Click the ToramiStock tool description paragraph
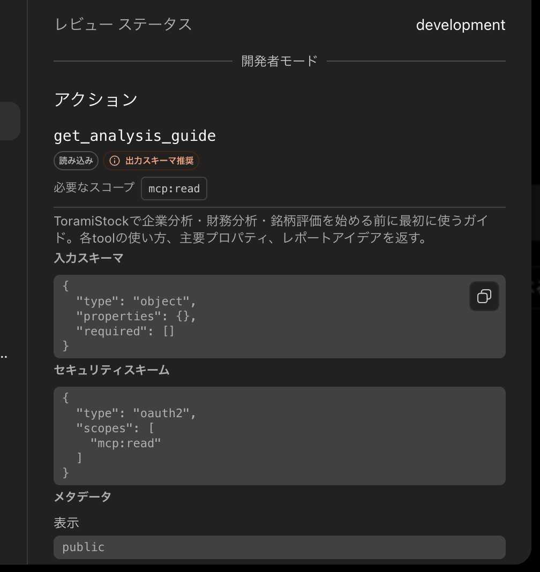The width and height of the screenshot is (540, 572). click(x=271, y=229)
